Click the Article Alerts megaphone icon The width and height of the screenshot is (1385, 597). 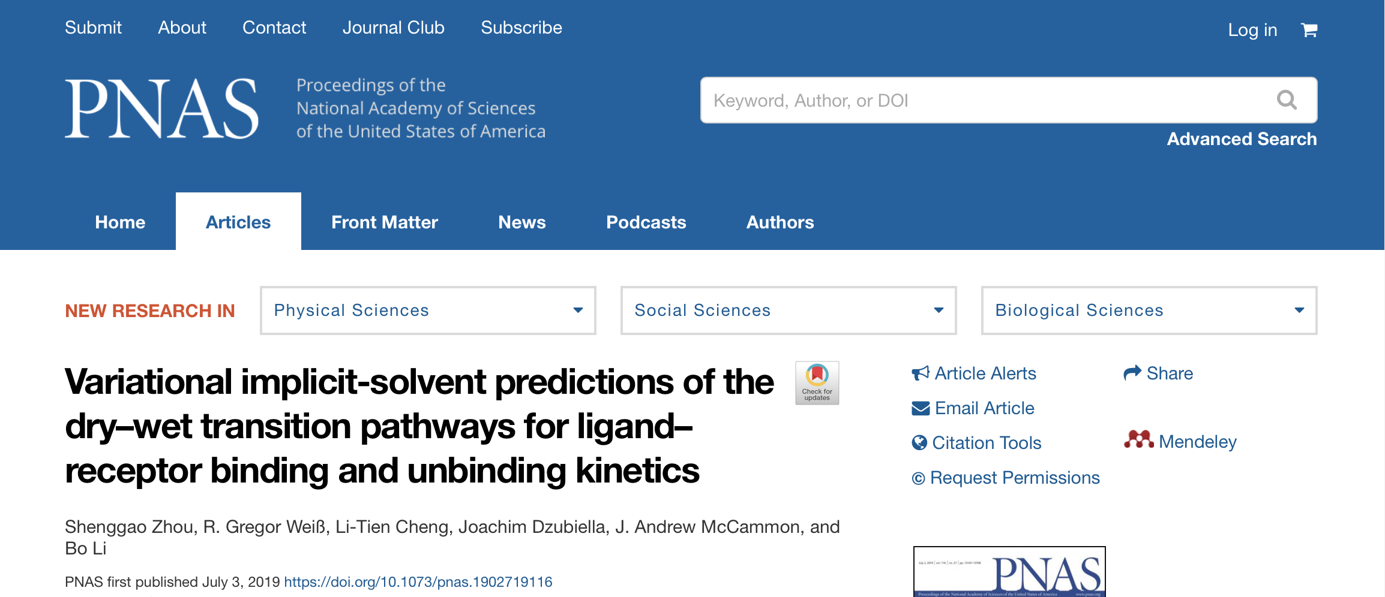[x=921, y=373]
